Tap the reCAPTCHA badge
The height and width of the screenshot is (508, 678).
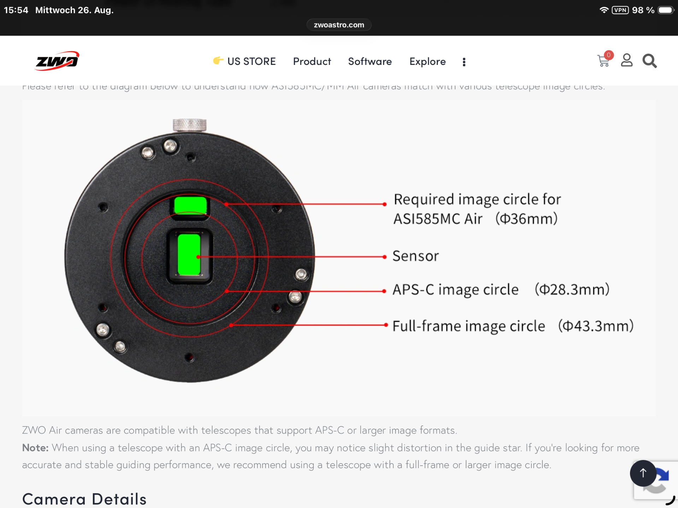[656, 480]
